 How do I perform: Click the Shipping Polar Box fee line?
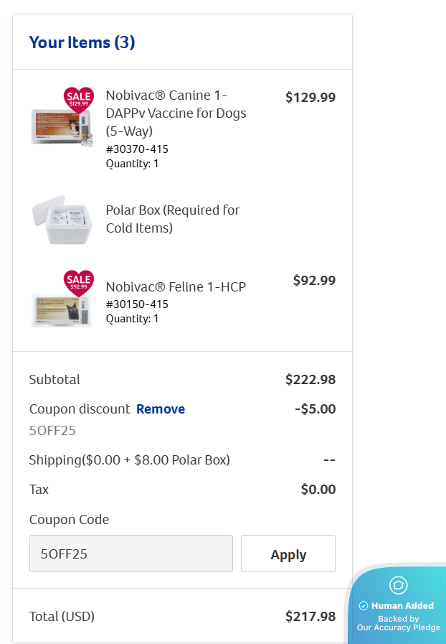click(x=129, y=460)
